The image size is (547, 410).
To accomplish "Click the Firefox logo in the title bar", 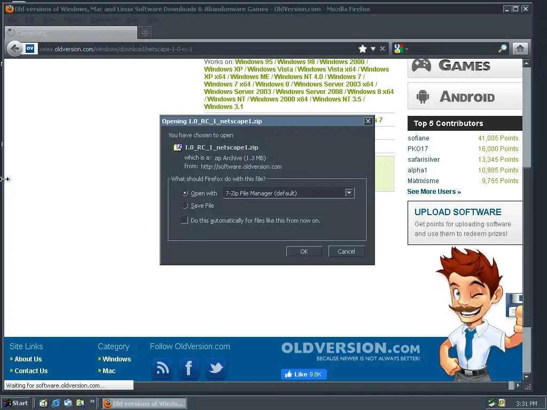I will [x=10, y=9].
